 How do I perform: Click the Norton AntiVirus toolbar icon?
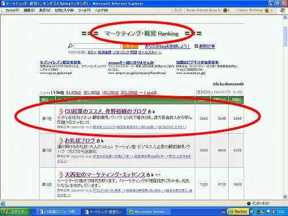point(267,10)
